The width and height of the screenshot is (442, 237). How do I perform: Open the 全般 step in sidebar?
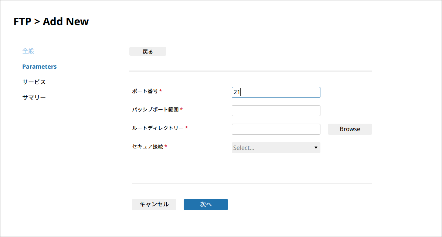28,51
